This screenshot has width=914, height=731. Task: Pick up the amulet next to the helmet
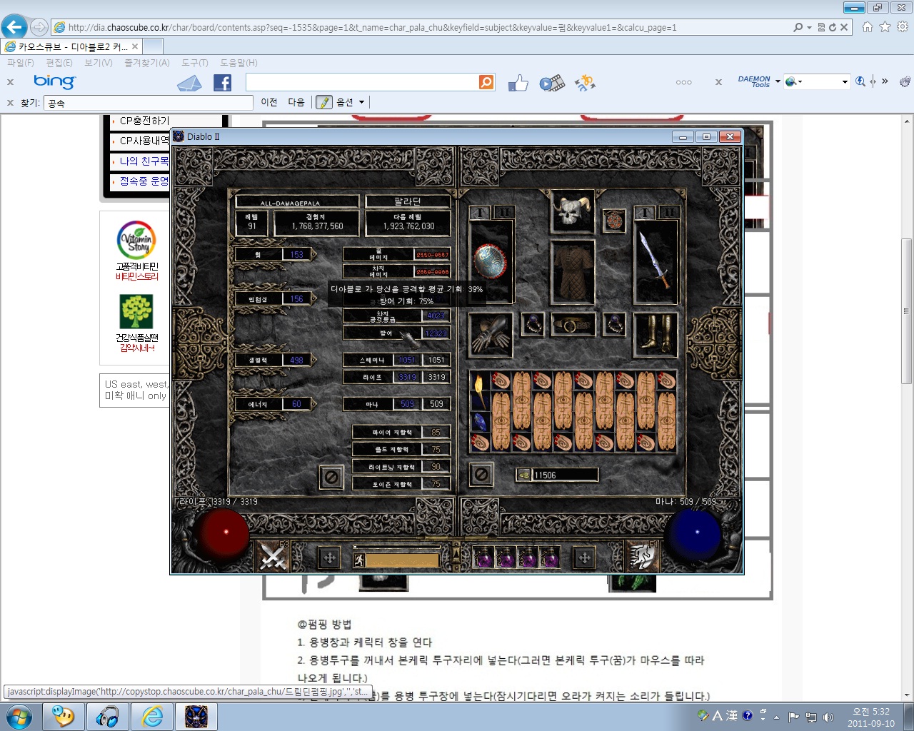tap(614, 220)
